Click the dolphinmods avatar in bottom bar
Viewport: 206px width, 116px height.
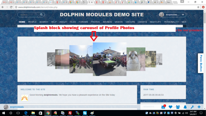click(x=6, y=107)
